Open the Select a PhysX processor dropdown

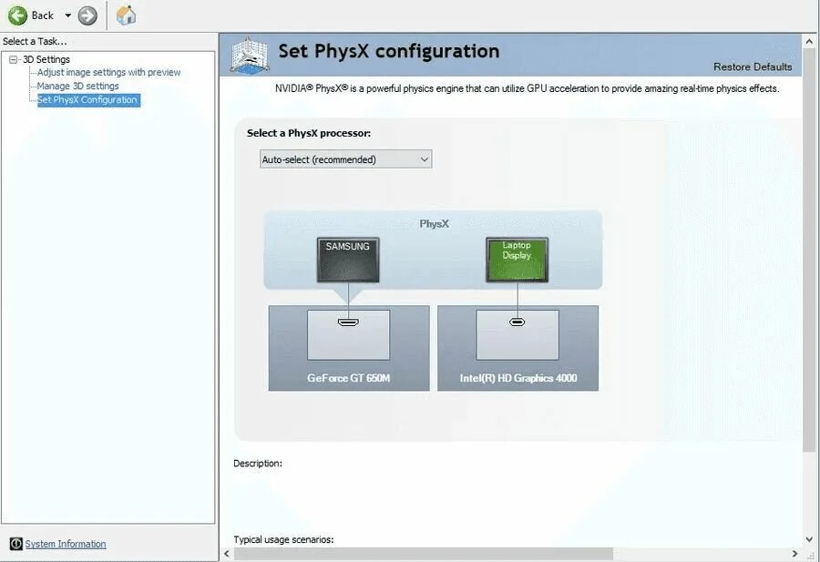tap(345, 159)
